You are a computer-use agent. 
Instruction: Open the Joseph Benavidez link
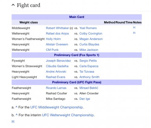[x=58, y=61]
